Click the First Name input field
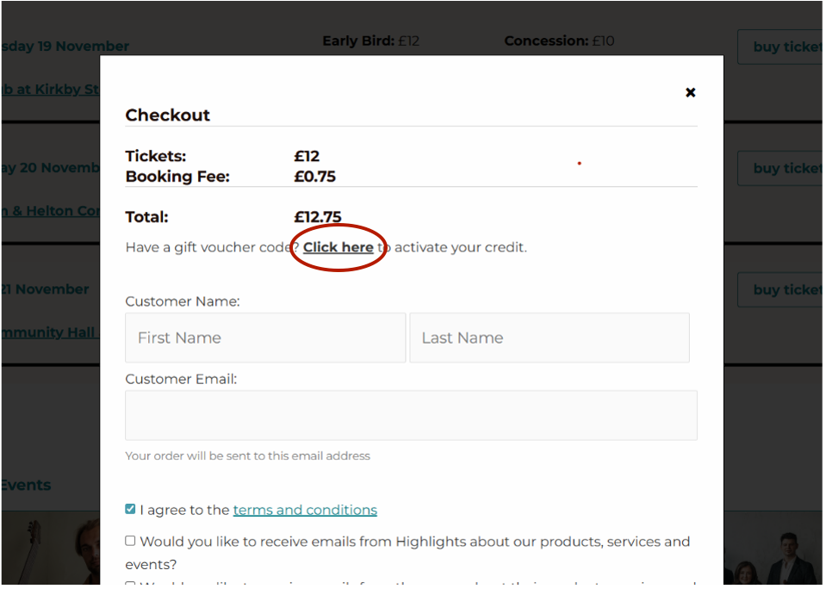 [x=264, y=337]
